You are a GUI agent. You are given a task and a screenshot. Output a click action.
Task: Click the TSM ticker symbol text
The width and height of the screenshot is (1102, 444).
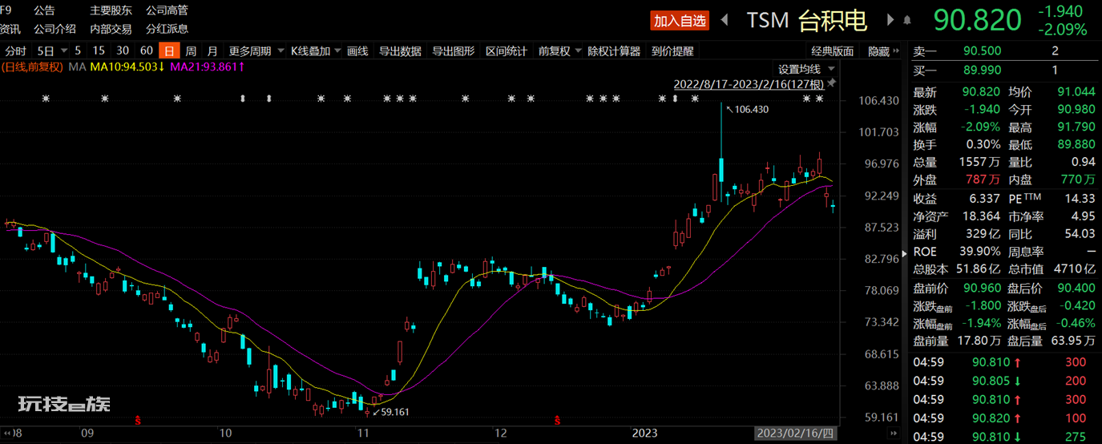pyautogui.click(x=768, y=20)
